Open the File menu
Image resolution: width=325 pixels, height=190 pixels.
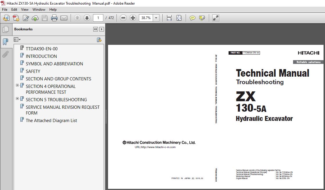point(5,10)
